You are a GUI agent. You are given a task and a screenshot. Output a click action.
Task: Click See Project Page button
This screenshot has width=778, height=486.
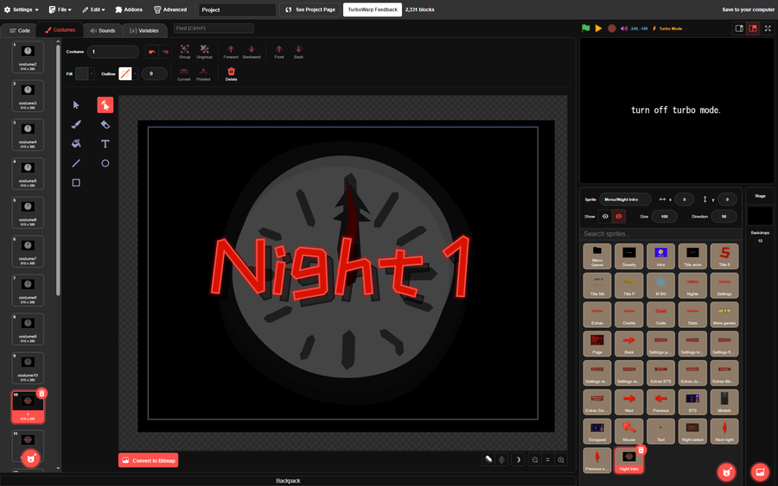[310, 9]
